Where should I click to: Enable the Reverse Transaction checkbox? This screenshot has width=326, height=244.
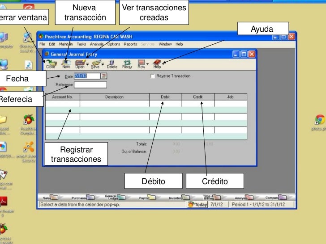(153, 76)
